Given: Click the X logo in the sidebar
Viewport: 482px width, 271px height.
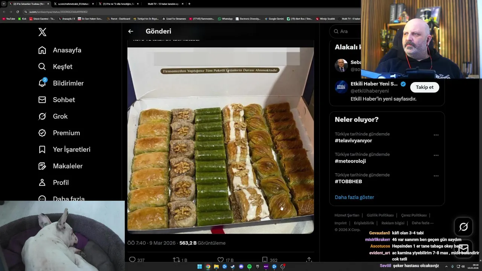Looking at the screenshot, I should tap(42, 32).
